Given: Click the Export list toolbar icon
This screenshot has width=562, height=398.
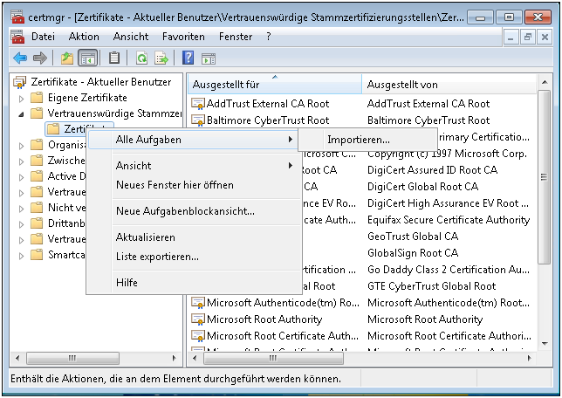Looking at the screenshot, I should pos(161,58).
